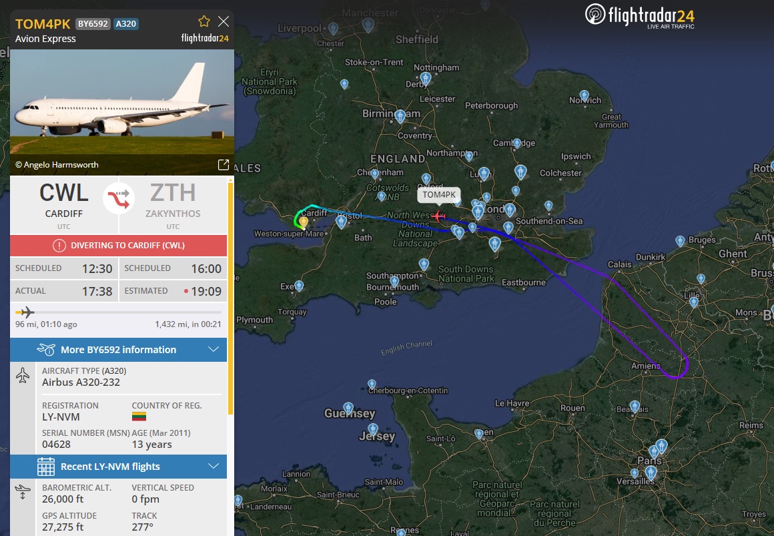This screenshot has height=536, width=774.
Task: Click the chevron beside Recent LY-NVM flights
Action: pyautogui.click(x=214, y=467)
